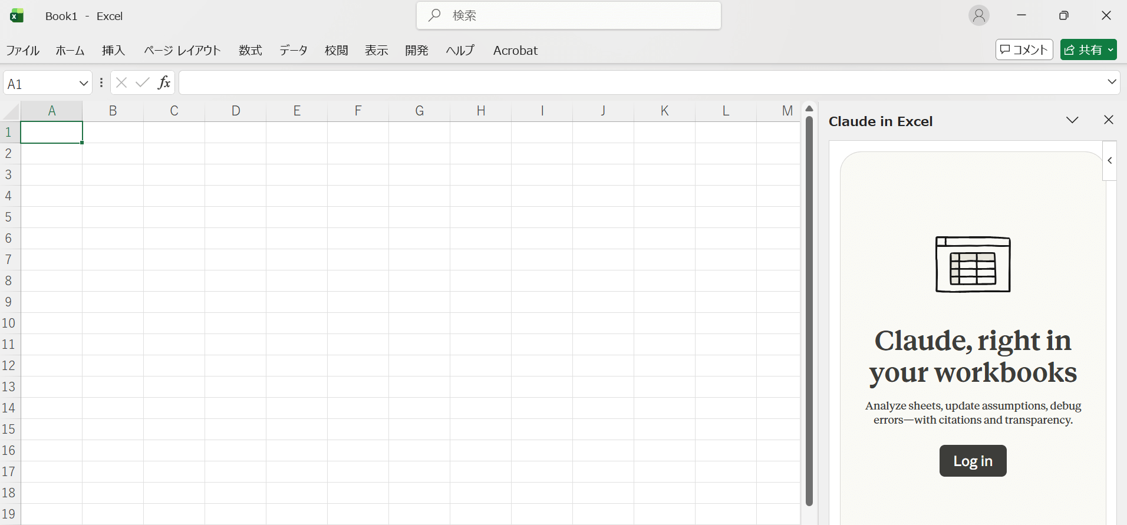
Task: Close the Claude in Excel pane
Action: pos(1108,120)
